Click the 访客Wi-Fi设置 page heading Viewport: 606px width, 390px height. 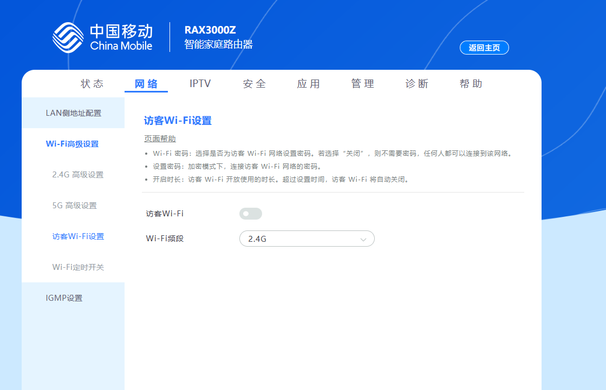tap(178, 121)
